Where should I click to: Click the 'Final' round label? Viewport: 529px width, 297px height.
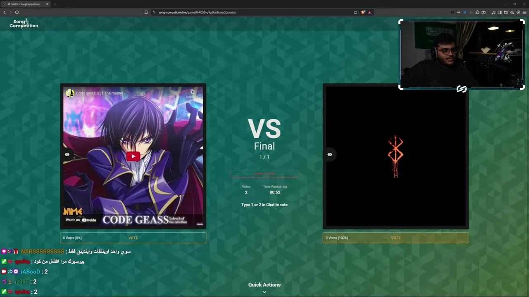(264, 146)
